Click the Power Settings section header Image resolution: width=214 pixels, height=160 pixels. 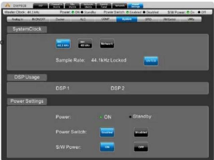[x=27, y=101]
